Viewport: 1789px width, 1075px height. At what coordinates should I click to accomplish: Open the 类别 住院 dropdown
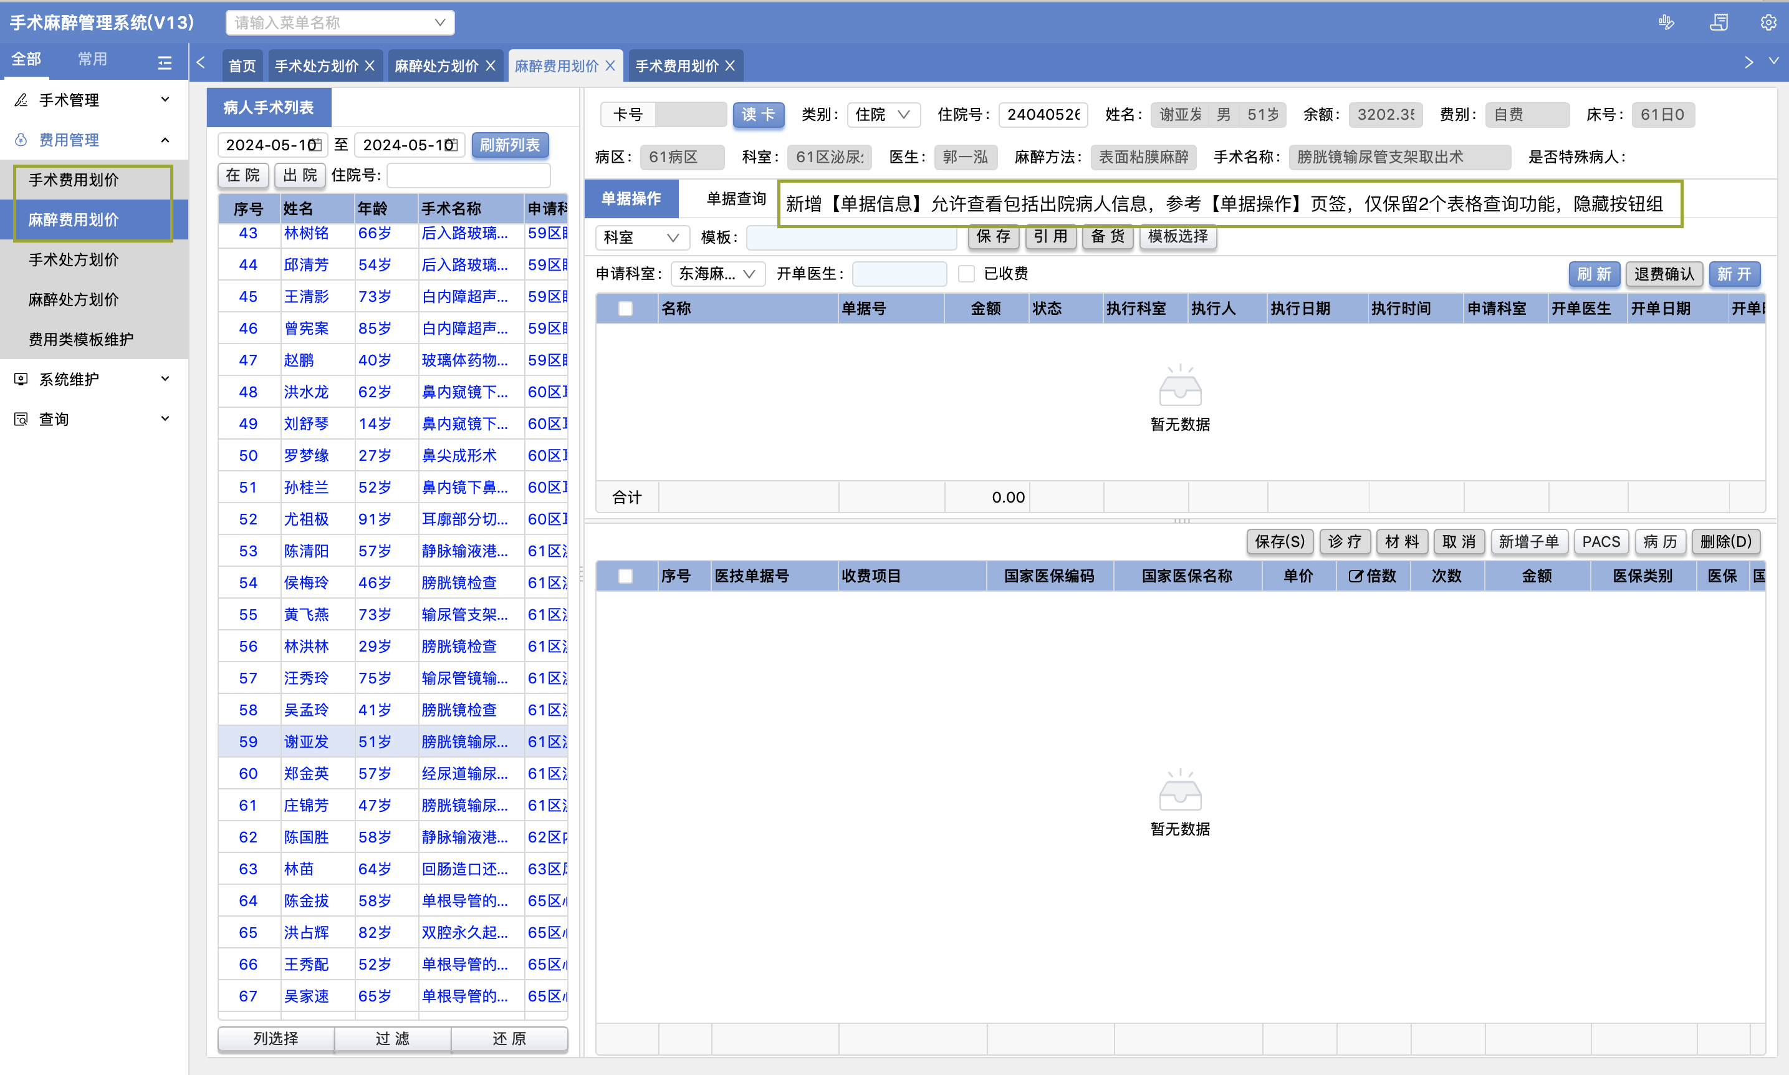point(883,115)
